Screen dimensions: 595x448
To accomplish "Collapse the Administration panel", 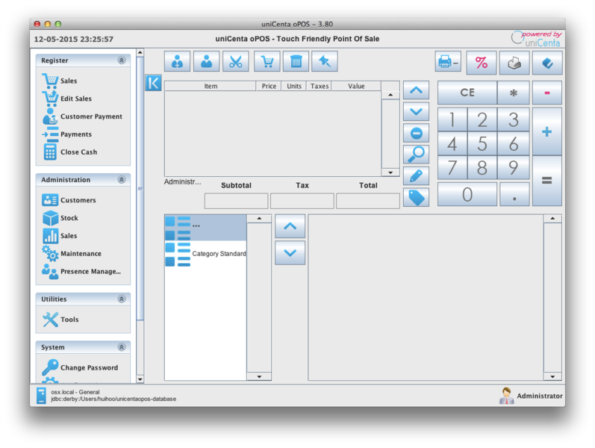I will (122, 180).
